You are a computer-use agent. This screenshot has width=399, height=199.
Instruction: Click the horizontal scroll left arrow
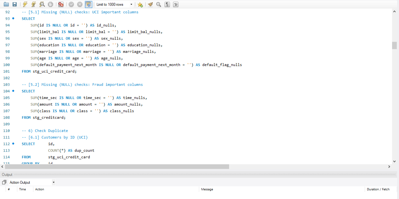(2, 167)
